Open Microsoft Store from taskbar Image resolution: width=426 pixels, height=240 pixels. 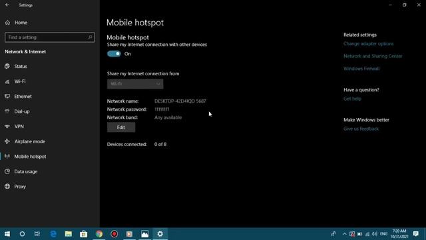tap(83, 234)
